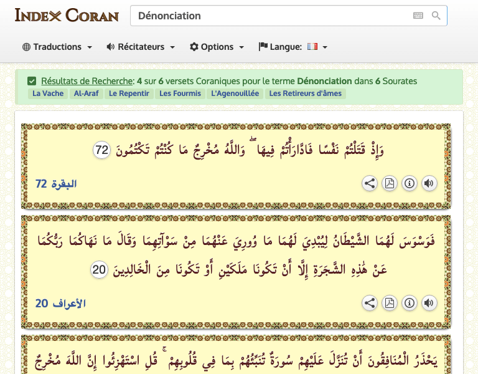Viewport: 478px width, 374px height.
Task: Share verse 20 of Al-Araf
Action: [369, 303]
